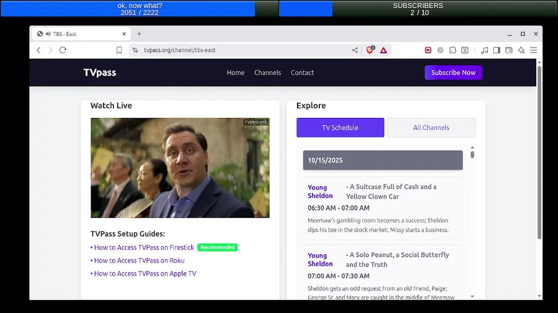Share this page via the share icon
Screen dimensions: 558x313
(x=355, y=50)
